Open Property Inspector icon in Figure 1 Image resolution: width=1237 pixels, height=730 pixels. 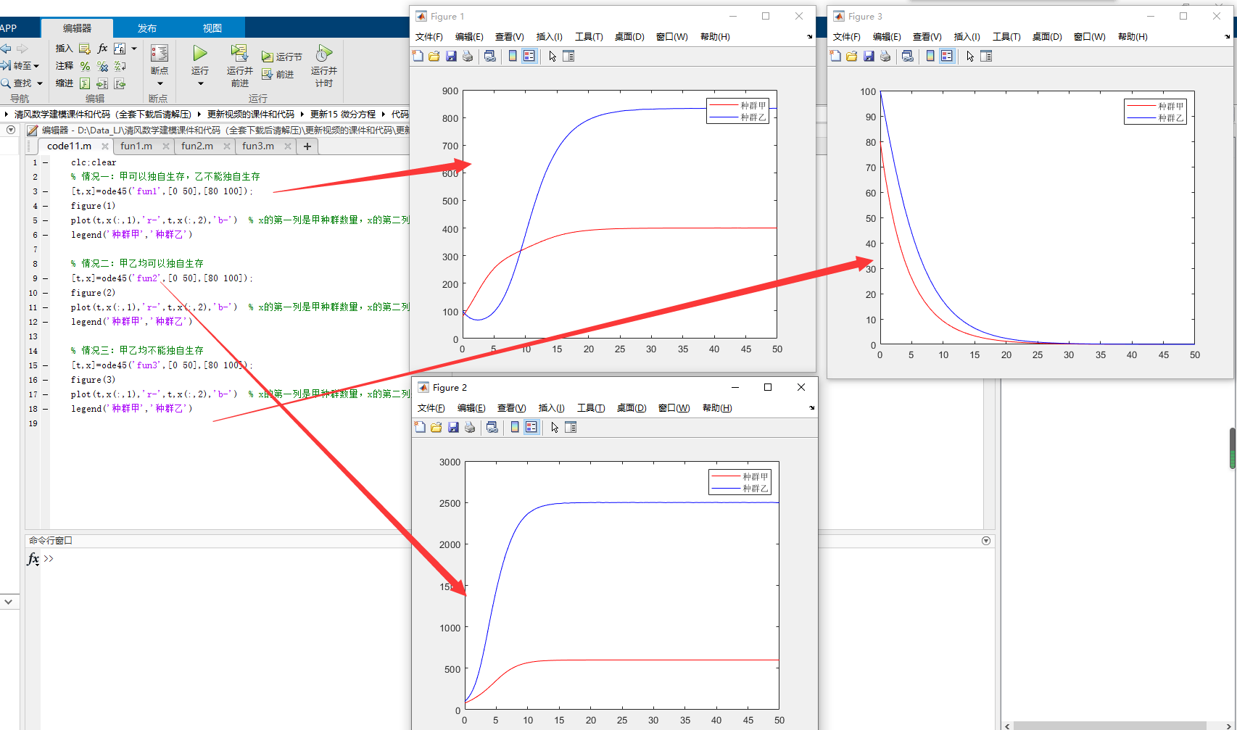coord(568,56)
